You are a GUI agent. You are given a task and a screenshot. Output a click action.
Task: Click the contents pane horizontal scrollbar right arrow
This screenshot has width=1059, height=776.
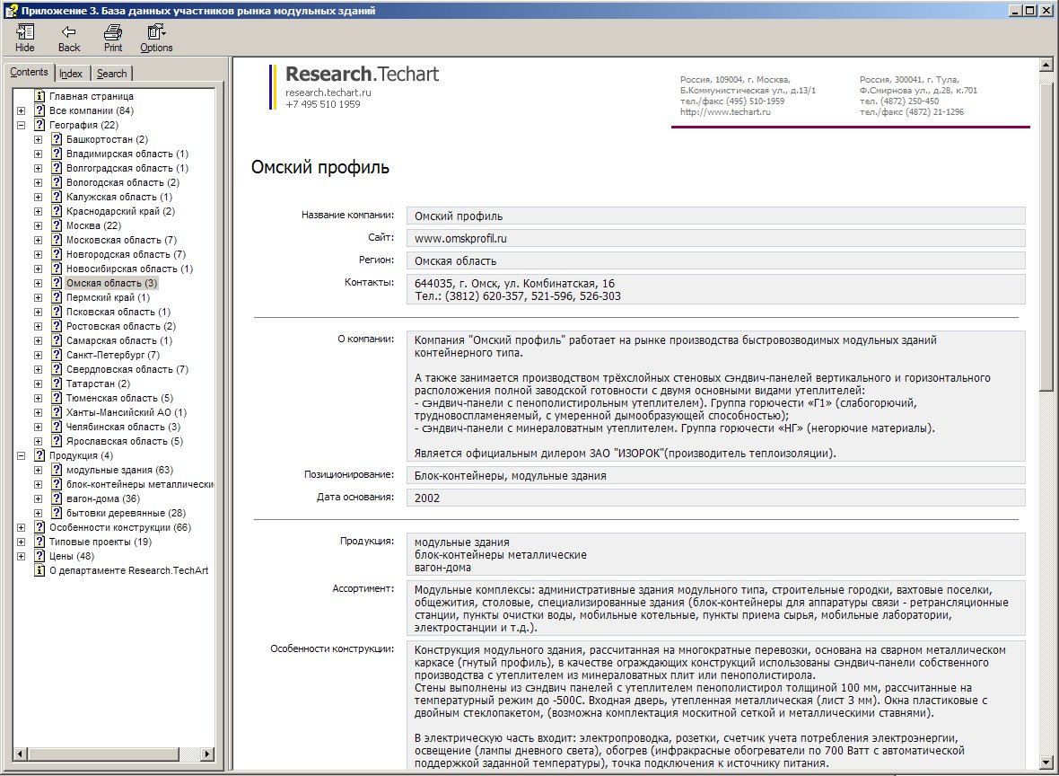207,754
